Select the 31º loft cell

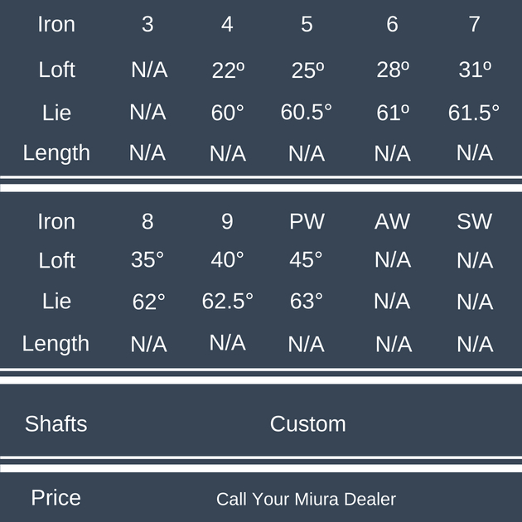[475, 70]
